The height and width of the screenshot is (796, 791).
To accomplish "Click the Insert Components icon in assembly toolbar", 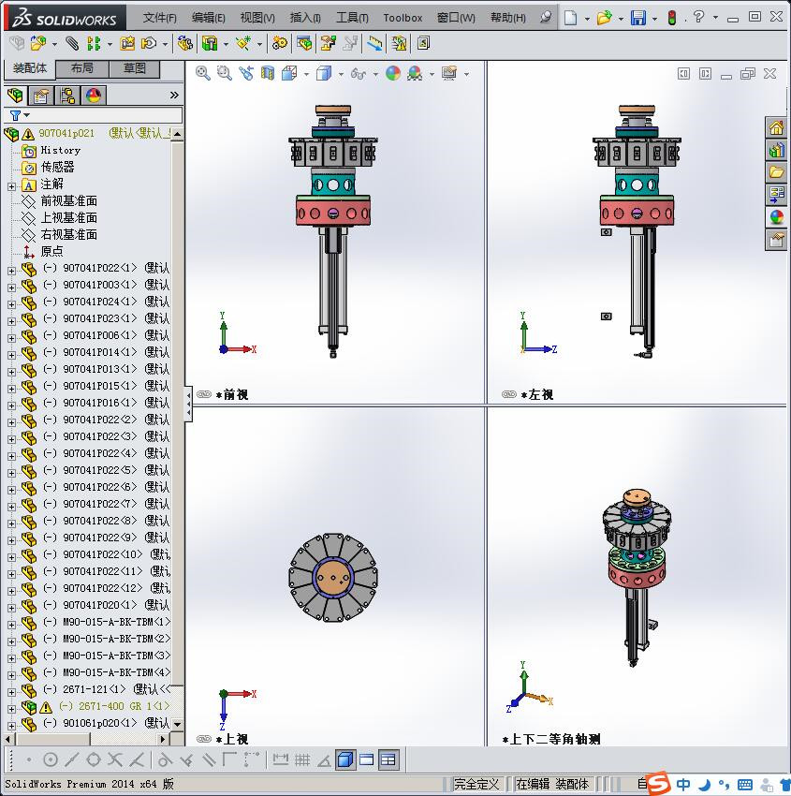I will coord(38,43).
